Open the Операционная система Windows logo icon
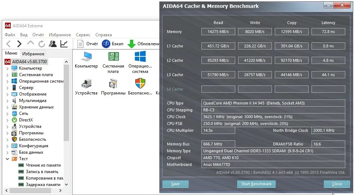355x195 pixels. [140, 56]
